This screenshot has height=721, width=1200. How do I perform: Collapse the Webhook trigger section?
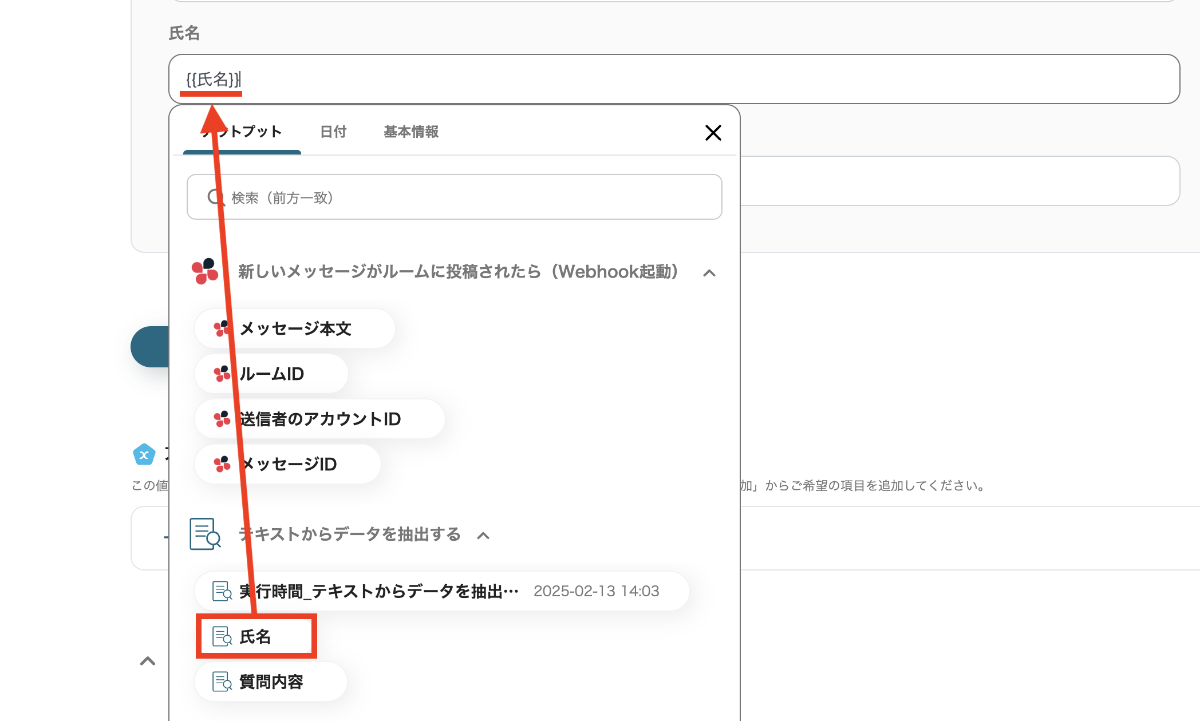click(x=709, y=273)
